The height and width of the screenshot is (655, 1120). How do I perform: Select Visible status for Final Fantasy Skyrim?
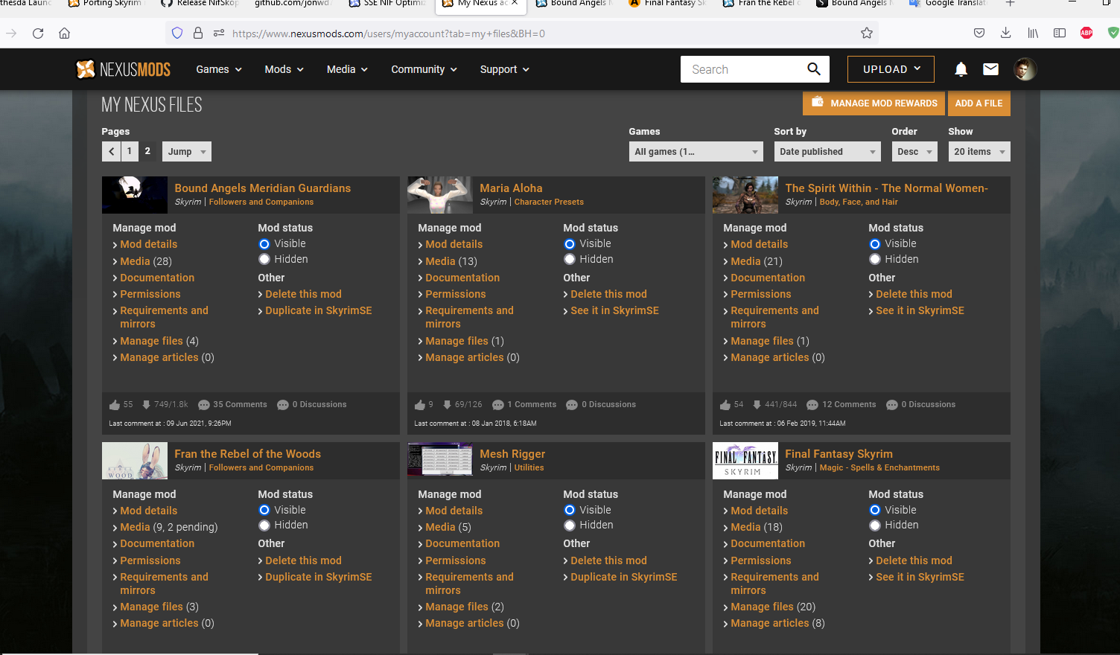pyautogui.click(x=875, y=510)
